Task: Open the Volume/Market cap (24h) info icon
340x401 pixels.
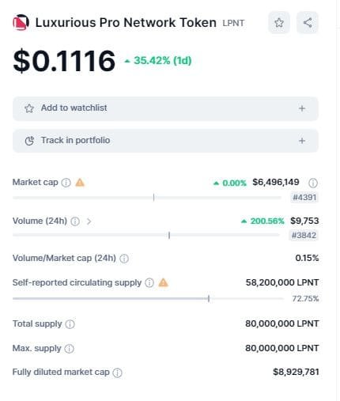Action: [x=124, y=259]
